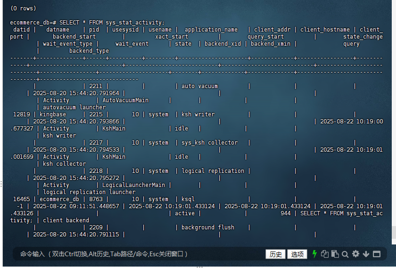Click the green lightning quick-command icon
396x268 pixels.
(314, 254)
